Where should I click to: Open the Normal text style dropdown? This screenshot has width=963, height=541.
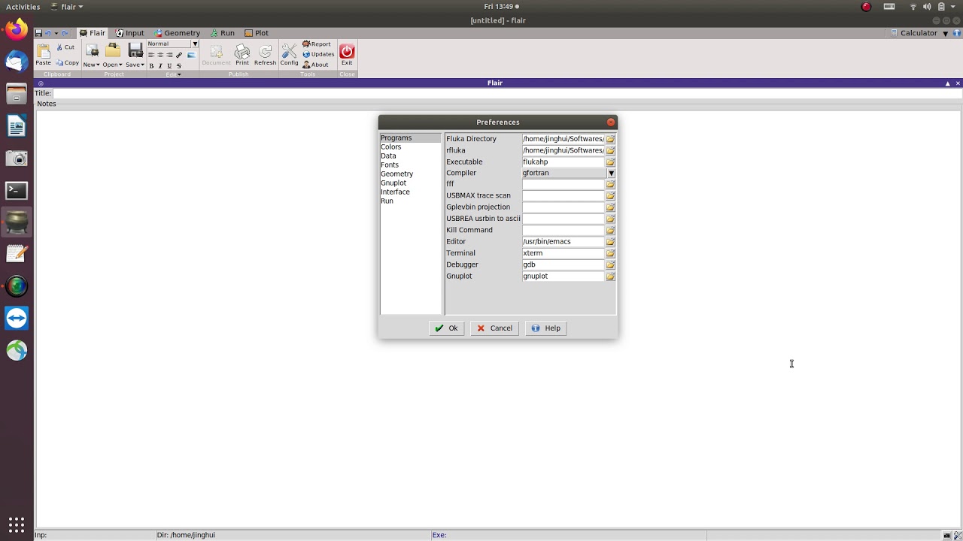pos(195,44)
